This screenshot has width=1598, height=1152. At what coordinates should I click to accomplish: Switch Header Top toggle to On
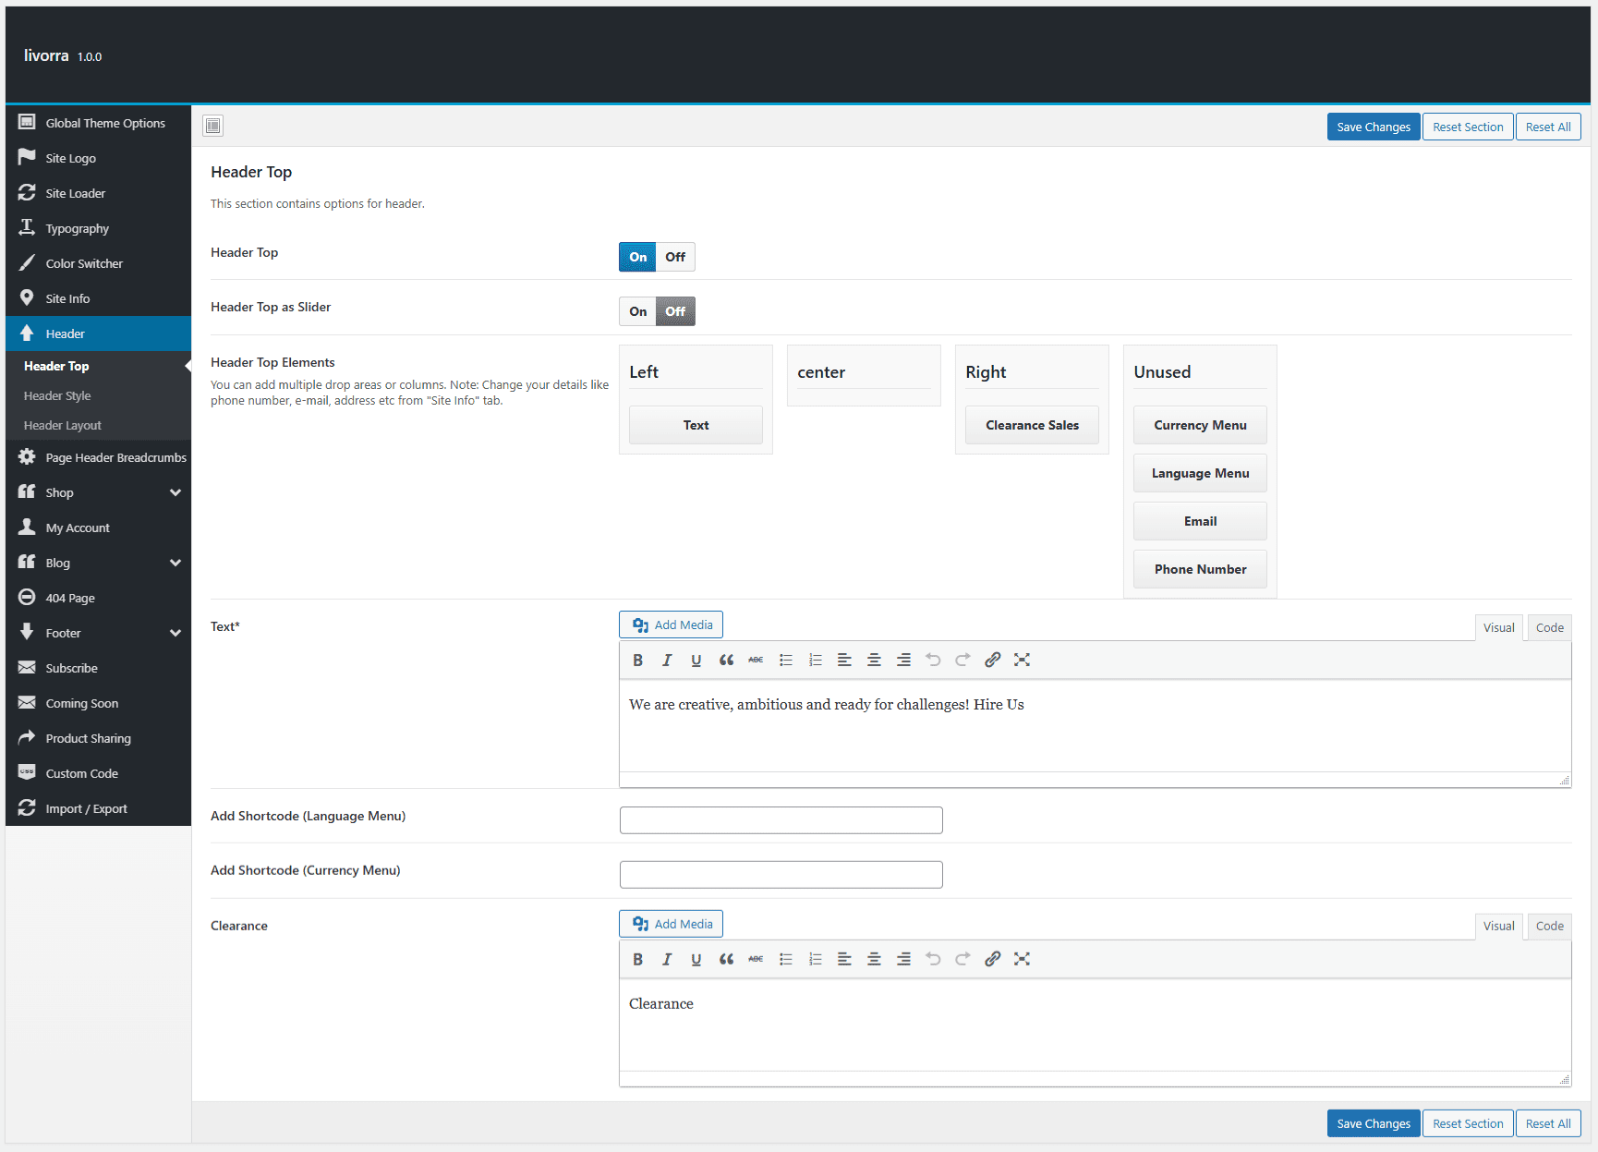638,257
